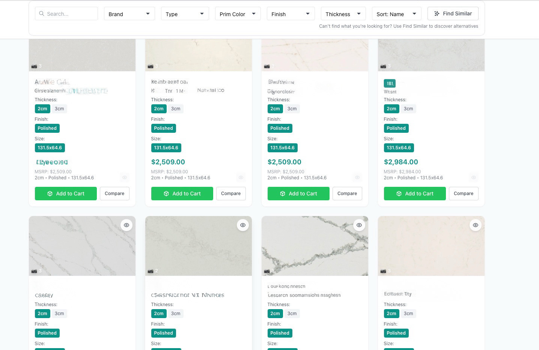
Task: Click camera icon on top row's second slab image
Action: click(151, 66)
